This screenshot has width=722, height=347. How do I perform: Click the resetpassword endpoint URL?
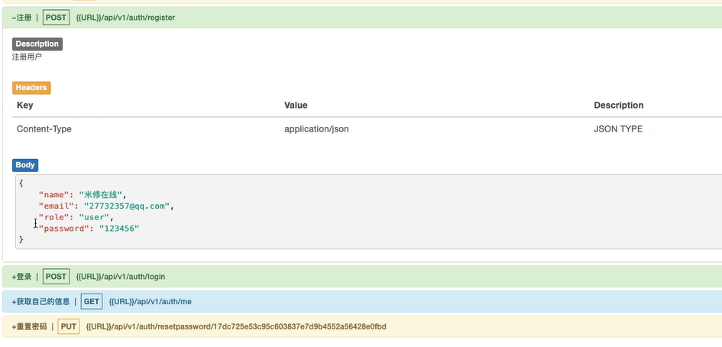236,326
